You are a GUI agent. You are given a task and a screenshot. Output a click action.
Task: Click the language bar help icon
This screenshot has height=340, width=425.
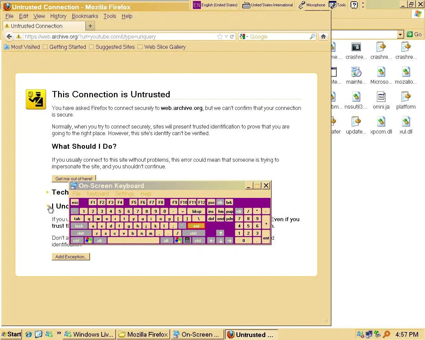point(354,5)
